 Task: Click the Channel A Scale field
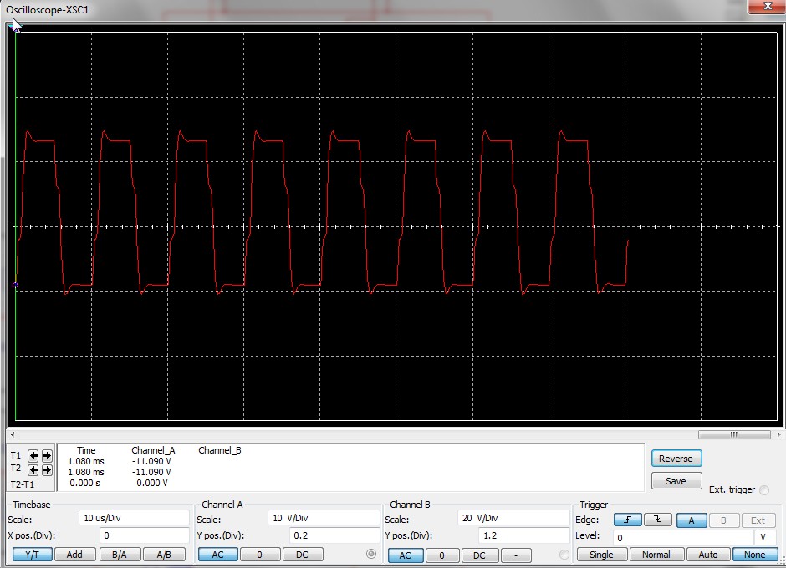pos(324,518)
